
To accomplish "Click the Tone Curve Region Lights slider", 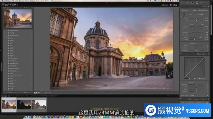I will 196,87.
